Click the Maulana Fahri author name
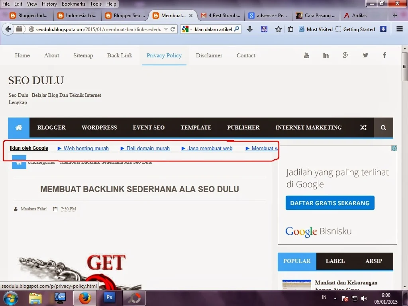Image resolution: width=408 pixels, height=306 pixels. (33, 209)
